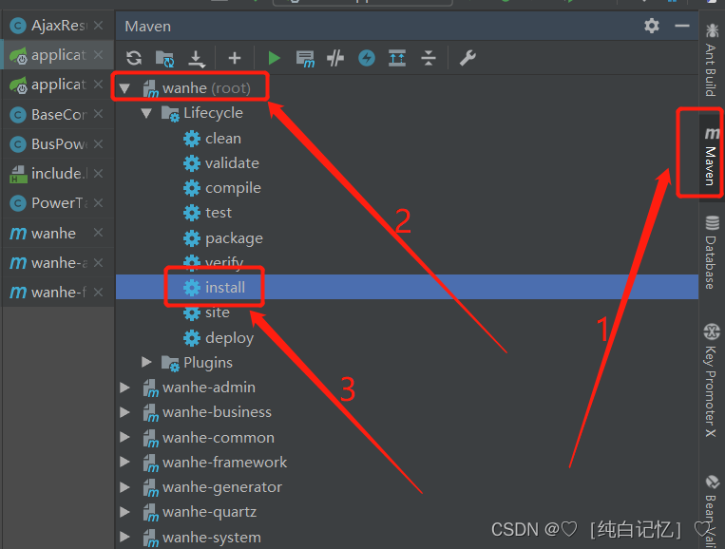Click the clean goal gear icon

point(191,139)
